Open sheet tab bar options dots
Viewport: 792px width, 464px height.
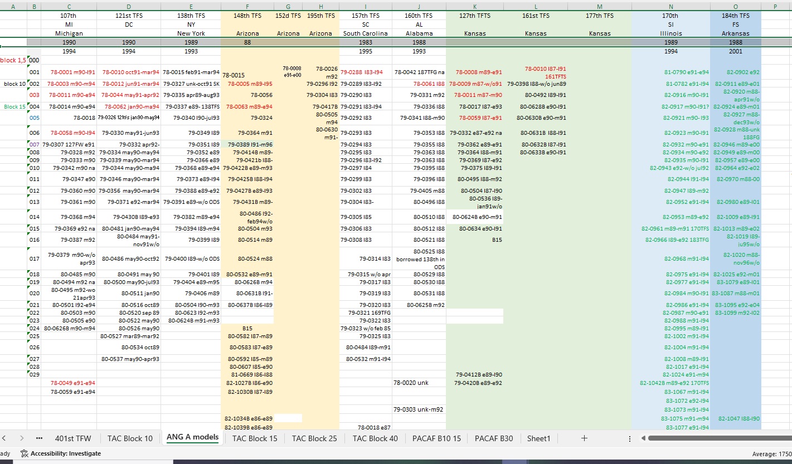click(x=631, y=438)
